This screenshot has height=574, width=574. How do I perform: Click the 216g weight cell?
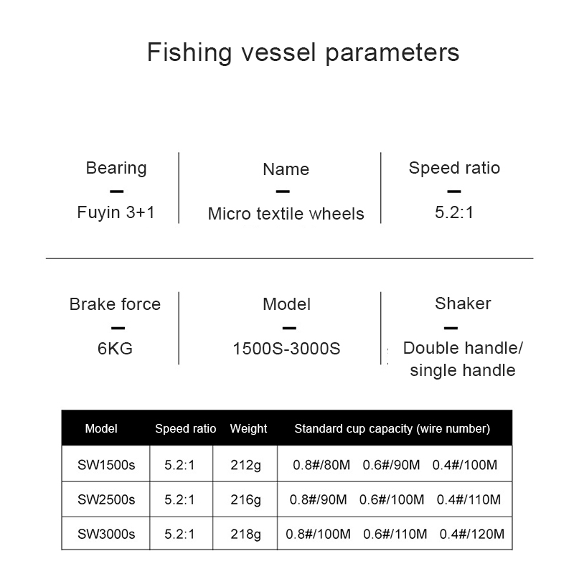coord(248,499)
